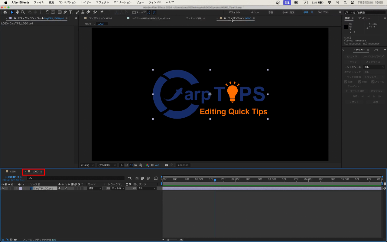The height and width of the screenshot is (242, 387).
Task: Open the motion source なし dropdown
Action: pyautogui.click(x=374, y=67)
